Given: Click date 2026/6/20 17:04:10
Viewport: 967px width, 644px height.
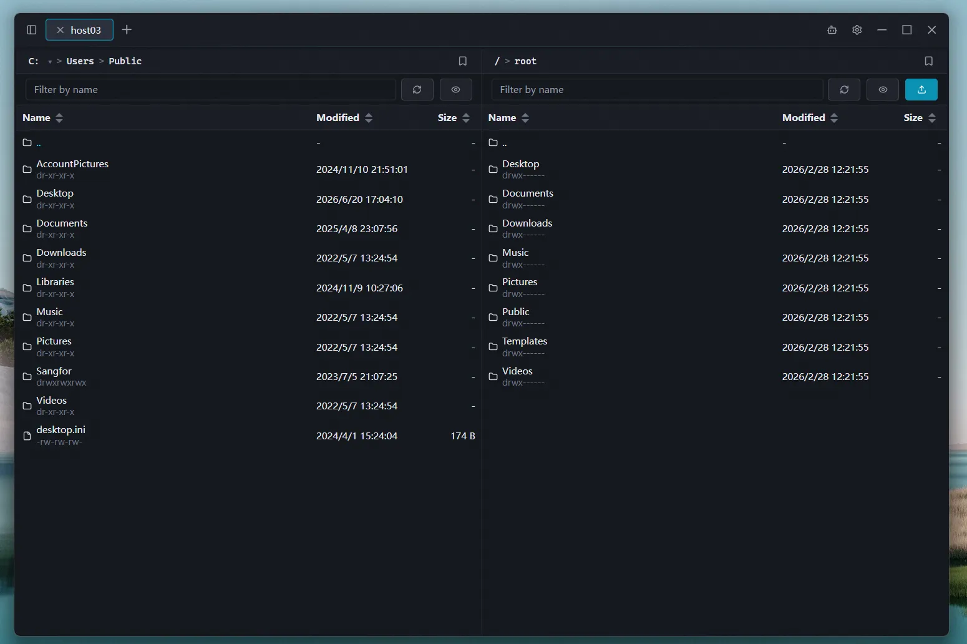Looking at the screenshot, I should pyautogui.click(x=359, y=199).
